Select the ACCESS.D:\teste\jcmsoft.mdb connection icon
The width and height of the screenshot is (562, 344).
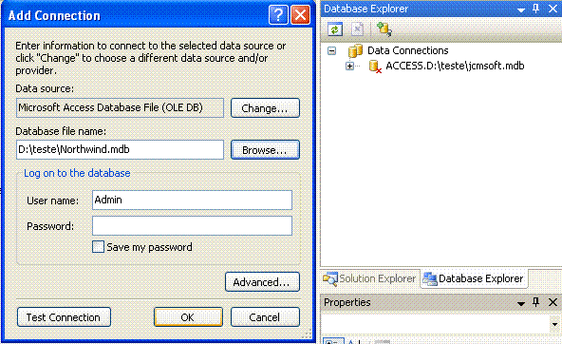click(x=375, y=66)
